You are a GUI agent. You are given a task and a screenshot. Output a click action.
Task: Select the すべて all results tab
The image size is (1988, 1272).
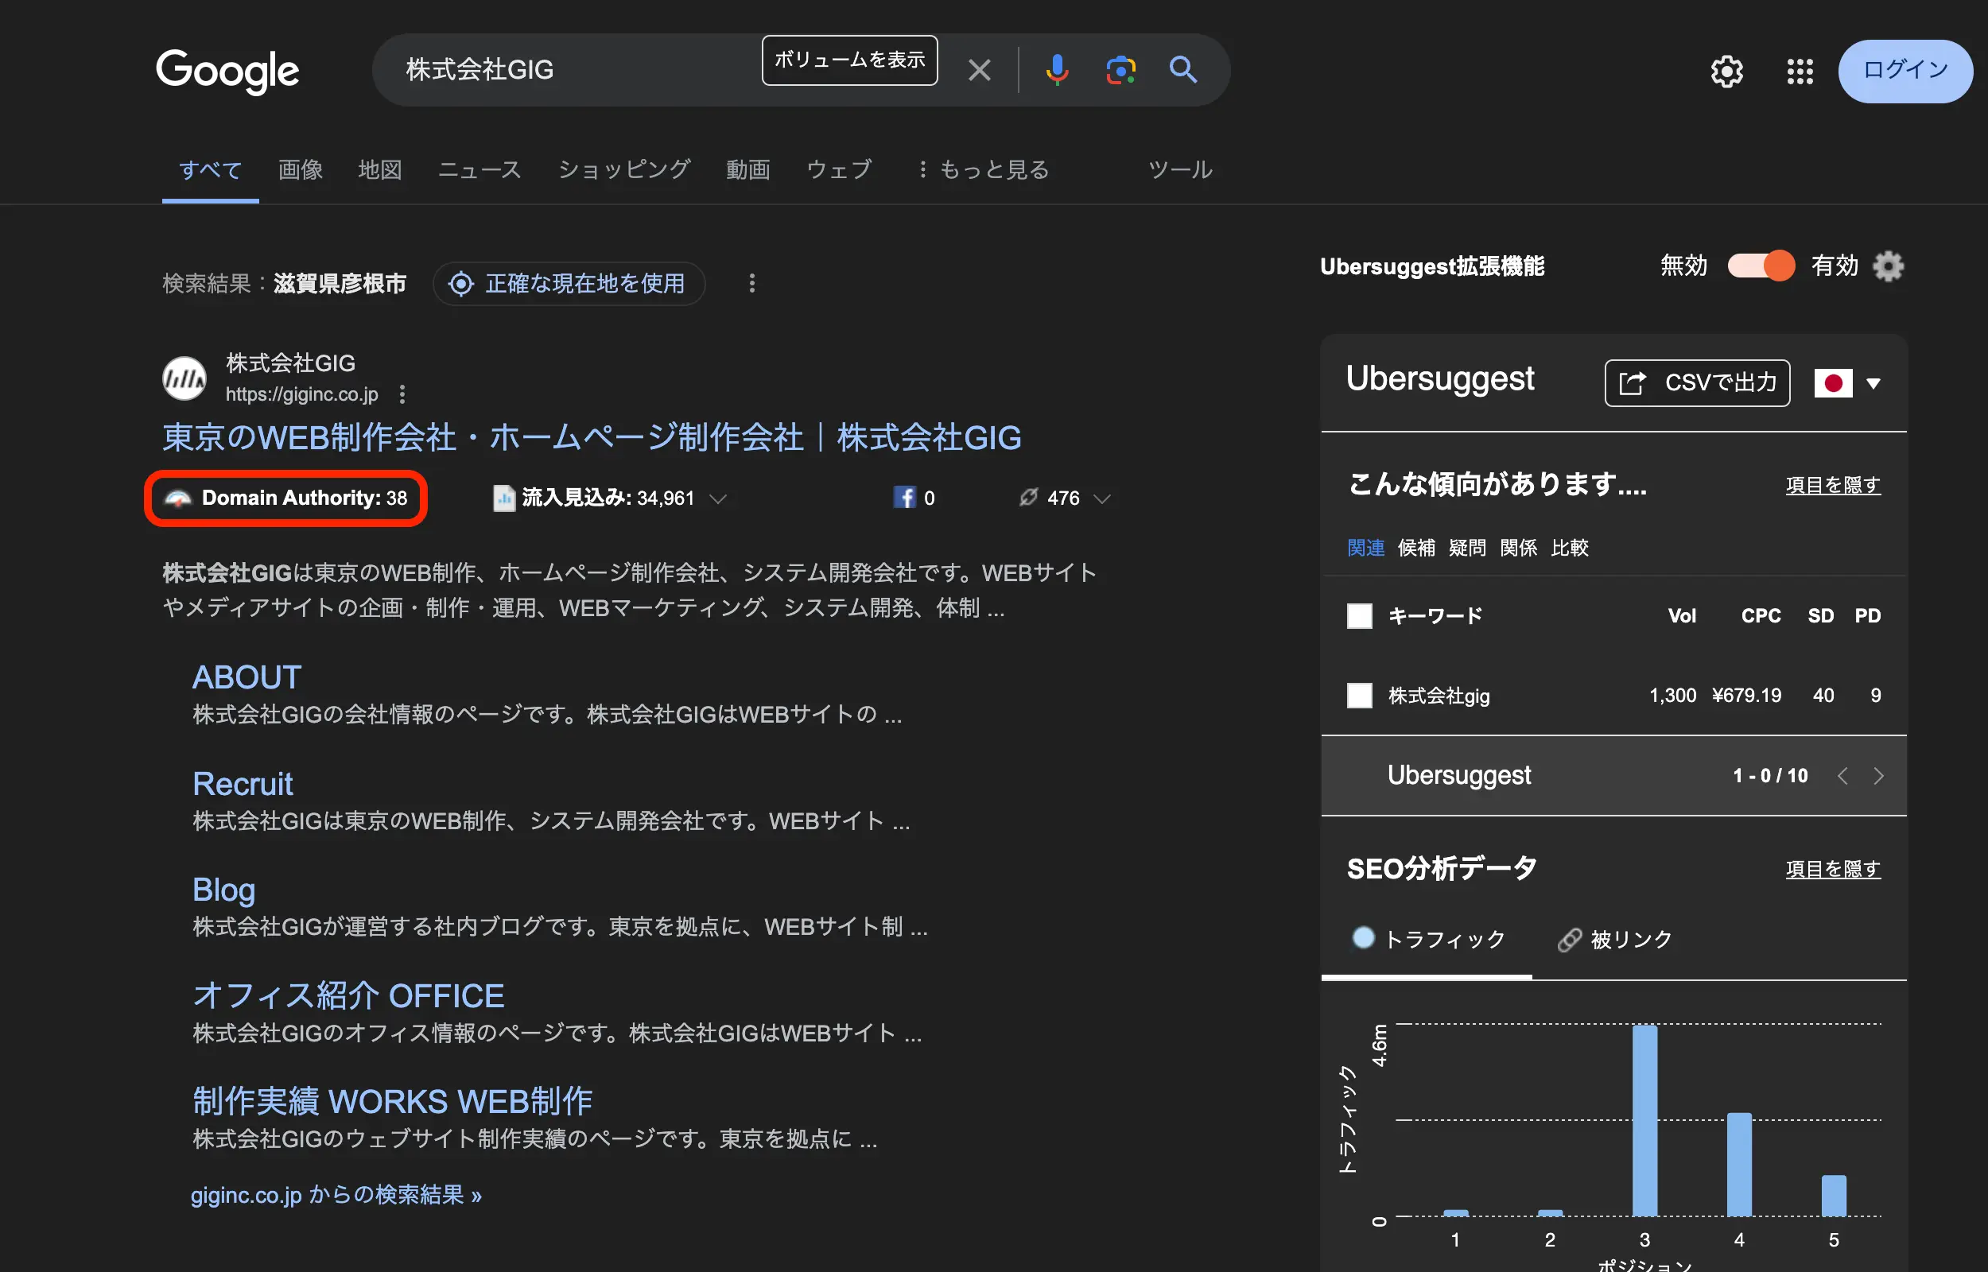(210, 169)
